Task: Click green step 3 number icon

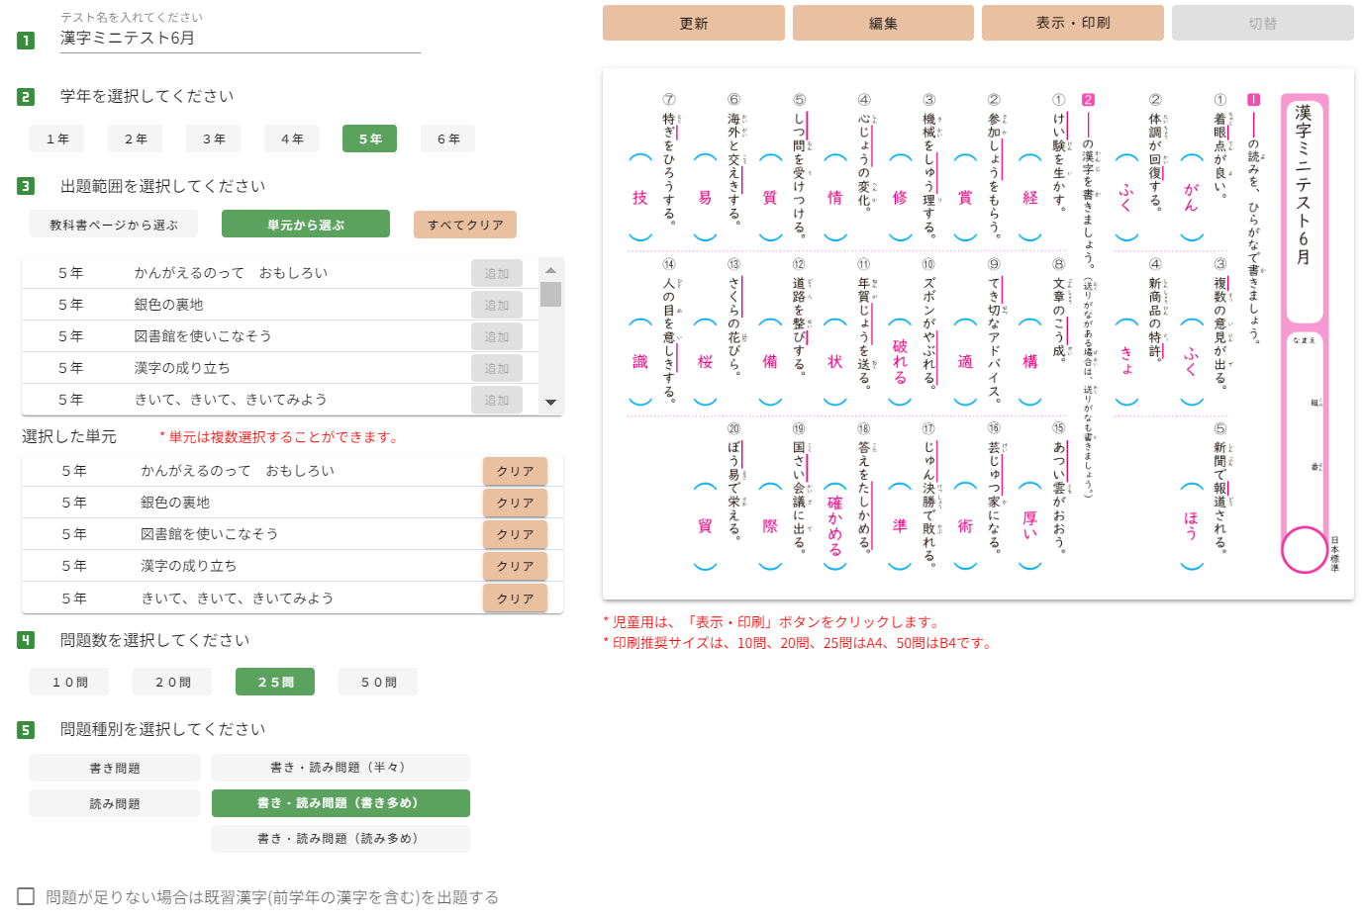Action: 26,186
